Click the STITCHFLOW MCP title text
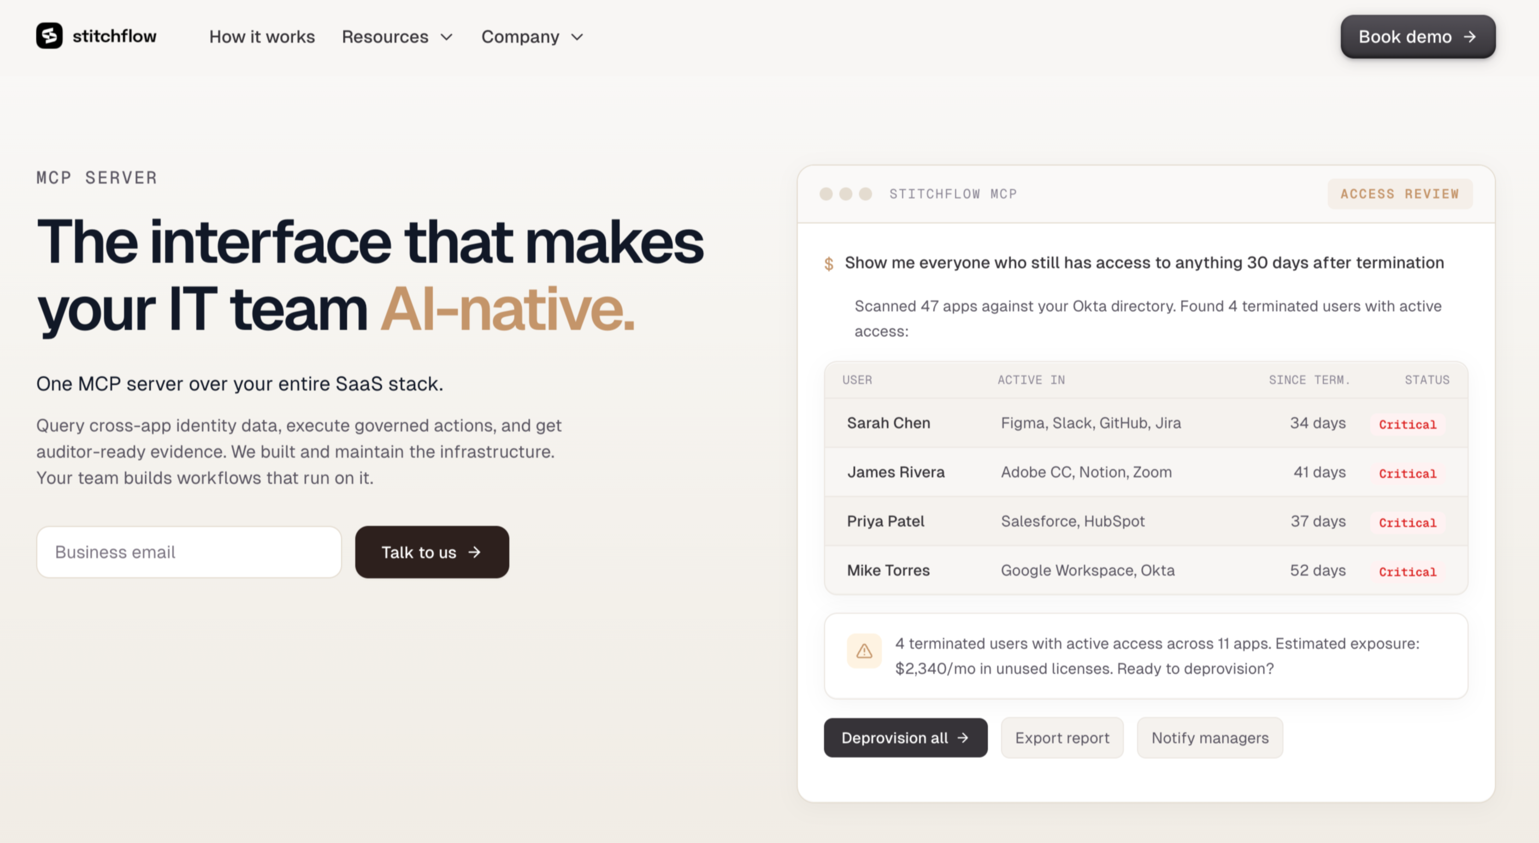 [953, 194]
